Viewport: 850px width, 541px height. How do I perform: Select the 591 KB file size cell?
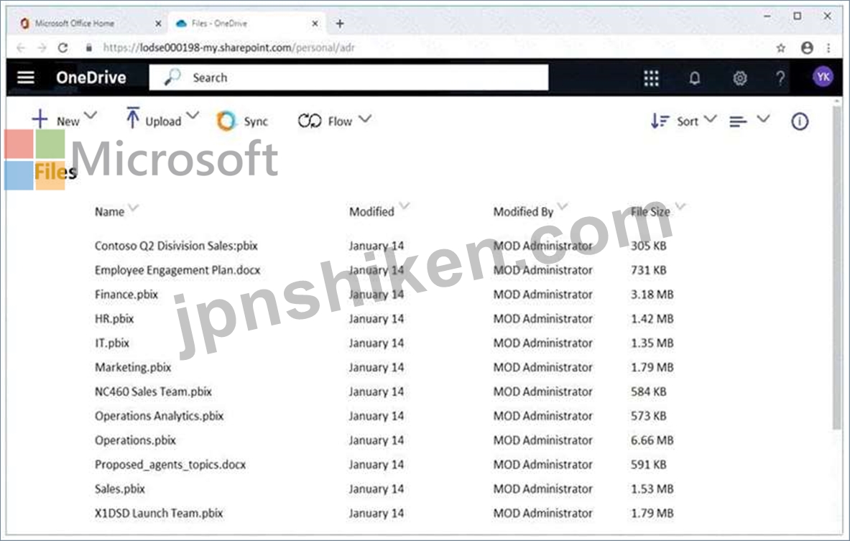[x=648, y=465]
